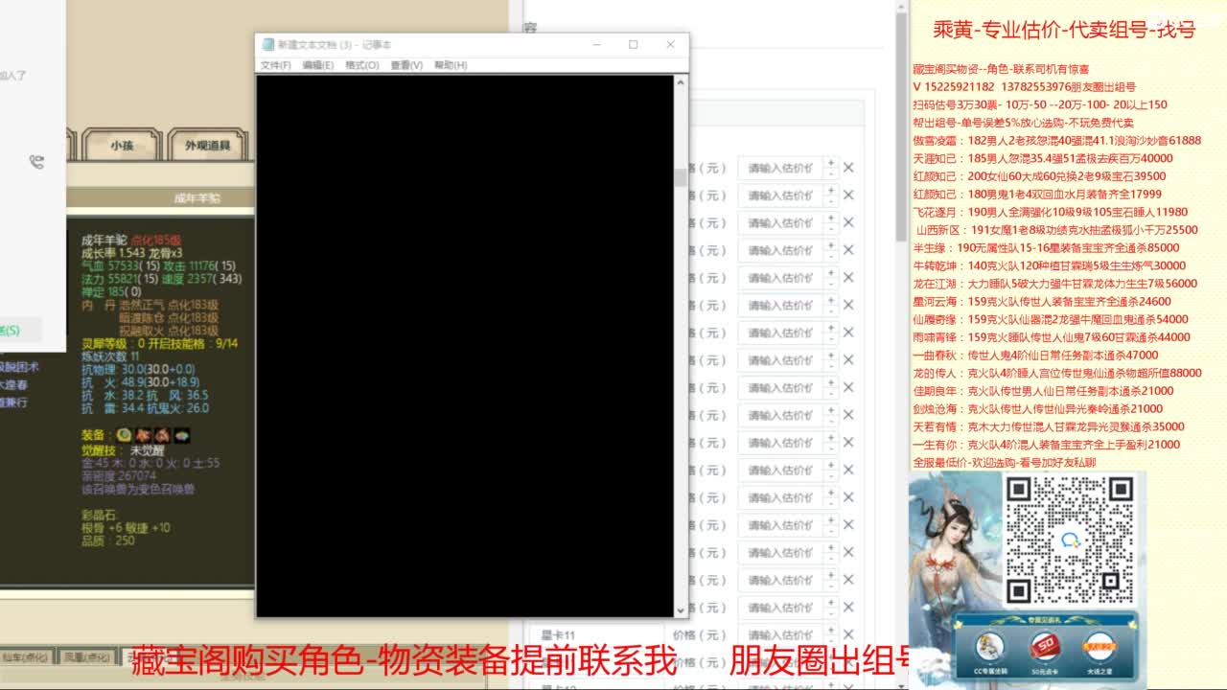Screen dimensions: 1227x690
Task: Click the 全服最低价-欢迎选购 line
Action: [x=1005, y=463]
